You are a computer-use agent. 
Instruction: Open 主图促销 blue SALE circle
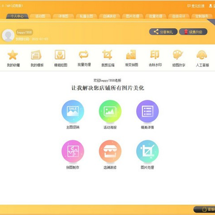pos(73,111)
